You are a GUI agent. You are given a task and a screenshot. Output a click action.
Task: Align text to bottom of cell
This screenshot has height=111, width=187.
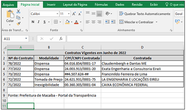(99, 14)
